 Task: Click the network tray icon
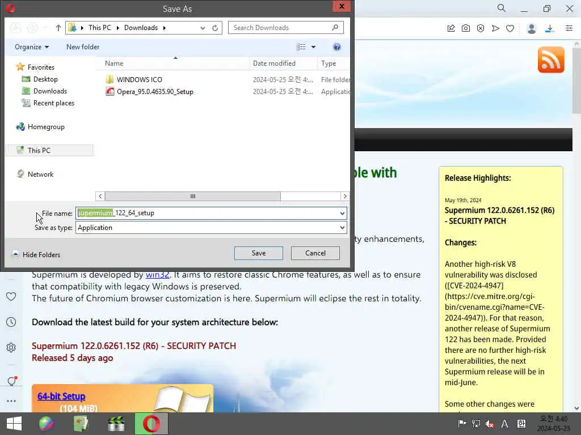tap(476, 424)
